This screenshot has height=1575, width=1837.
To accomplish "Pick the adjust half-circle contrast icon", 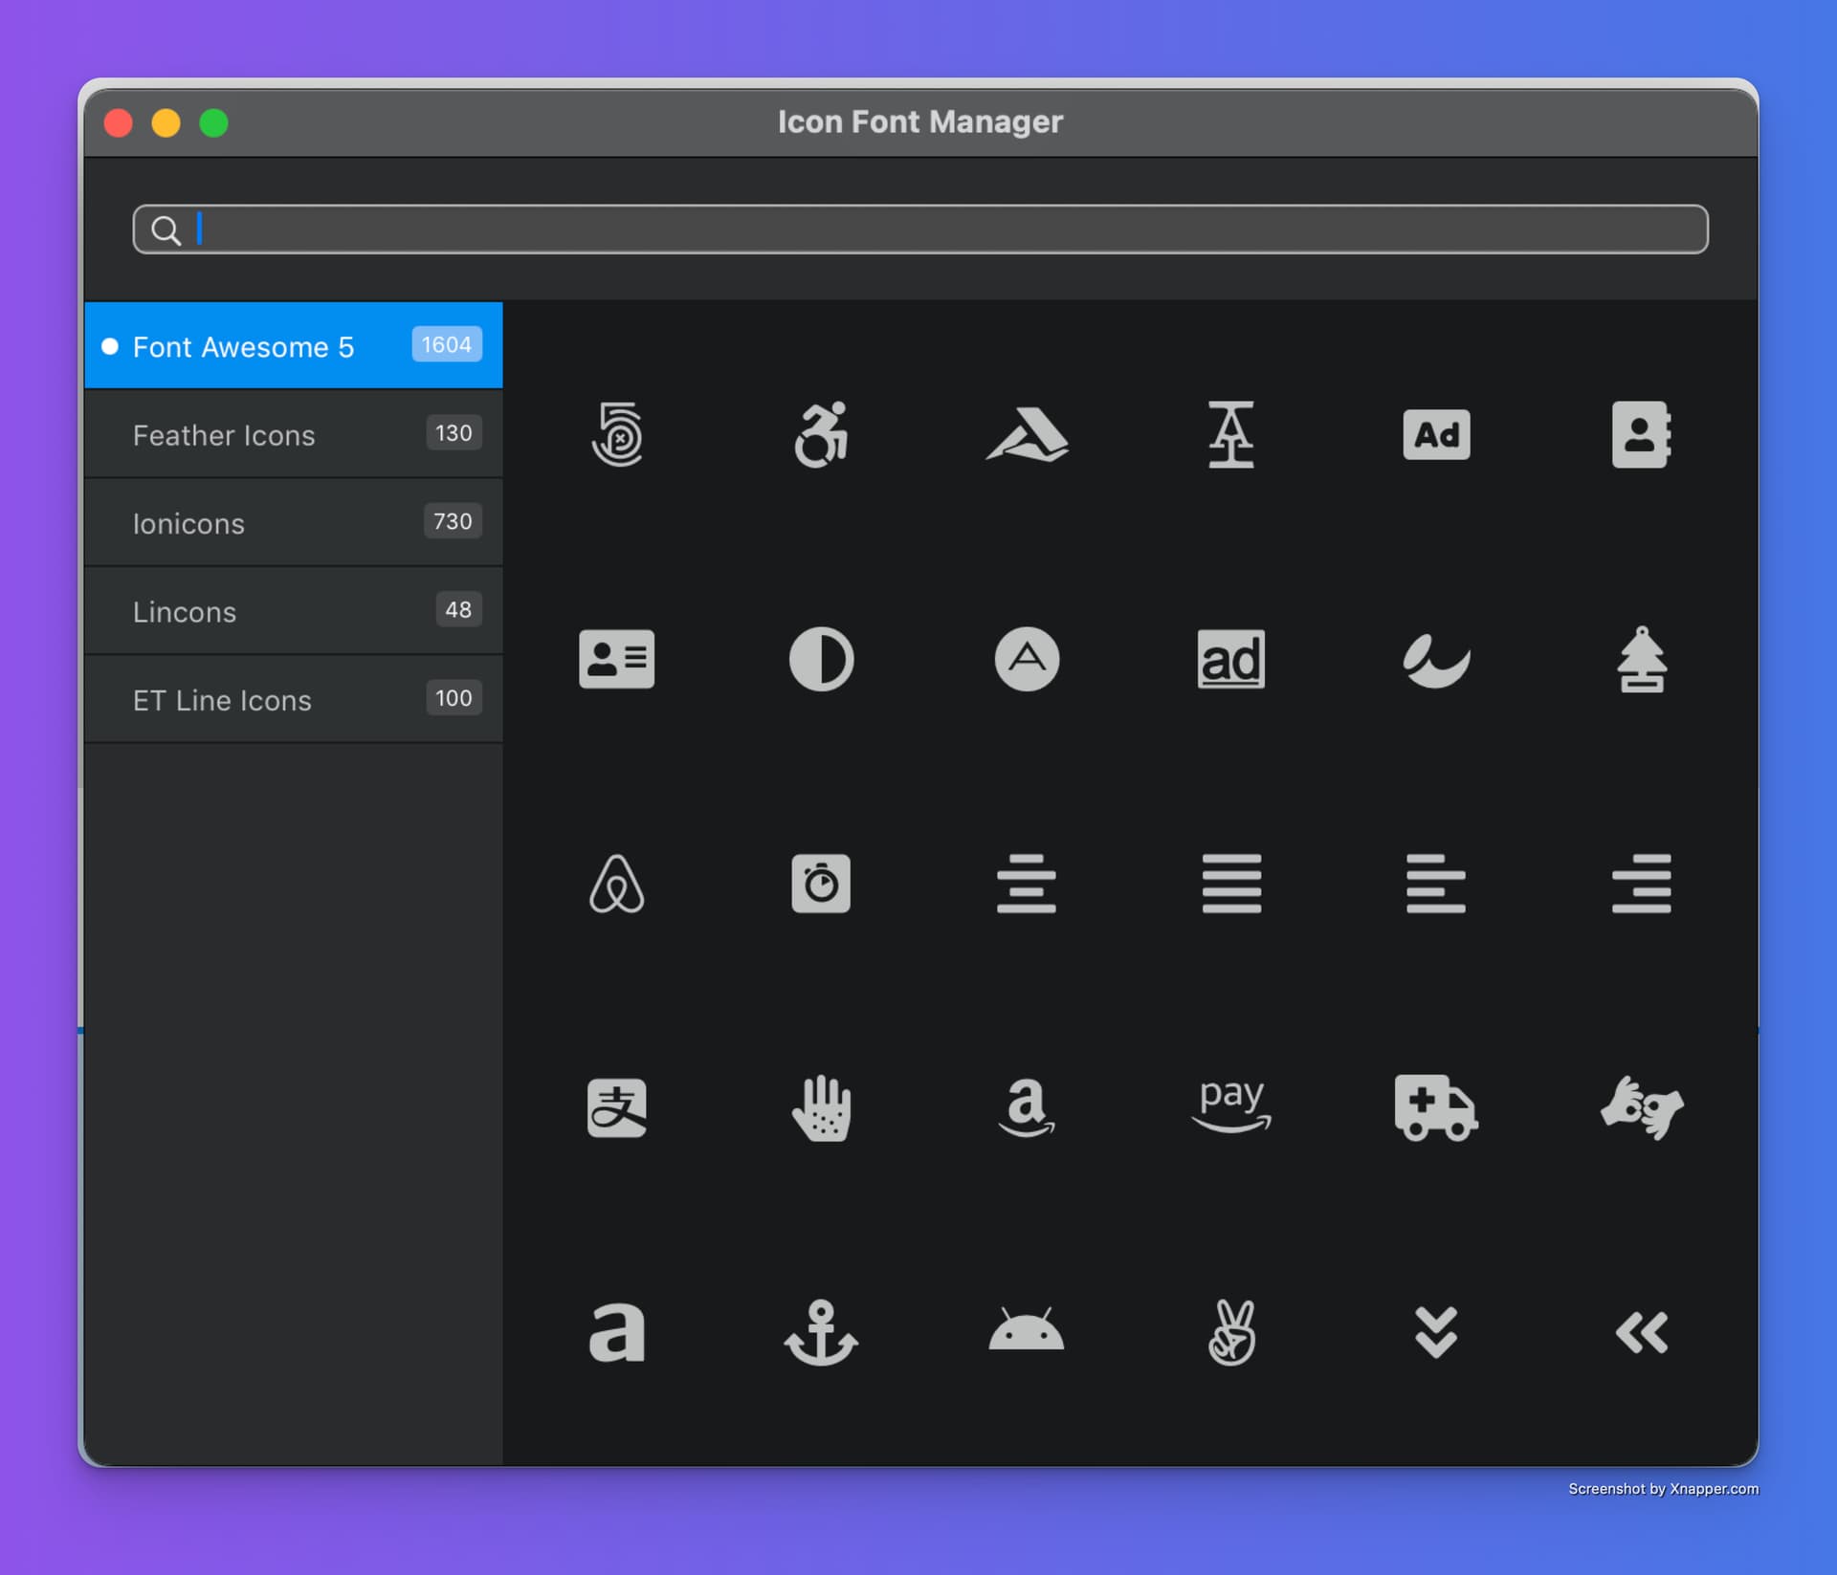I will 821,659.
